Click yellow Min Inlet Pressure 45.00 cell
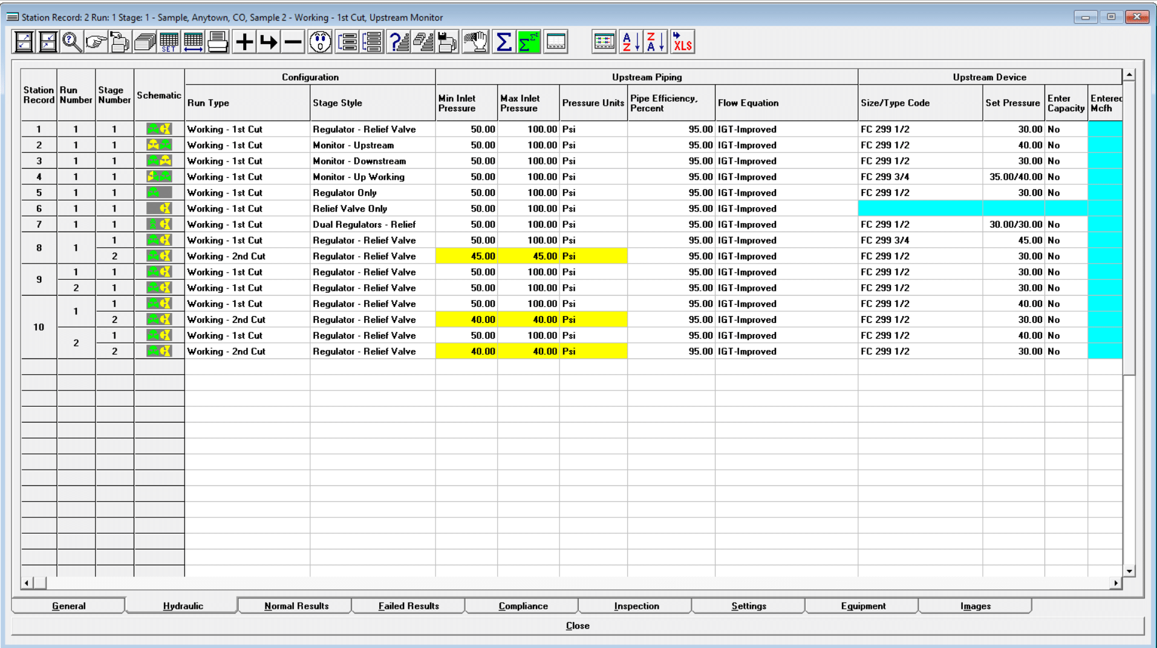1157x648 pixels. pos(466,256)
